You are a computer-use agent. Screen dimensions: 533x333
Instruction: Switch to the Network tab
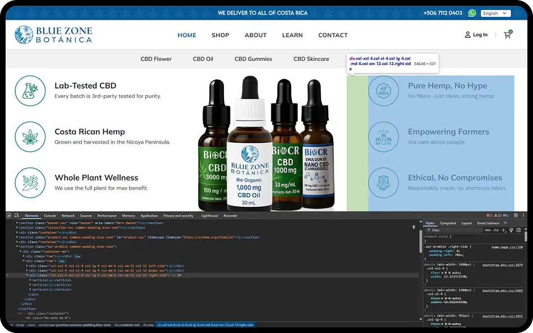68,215
